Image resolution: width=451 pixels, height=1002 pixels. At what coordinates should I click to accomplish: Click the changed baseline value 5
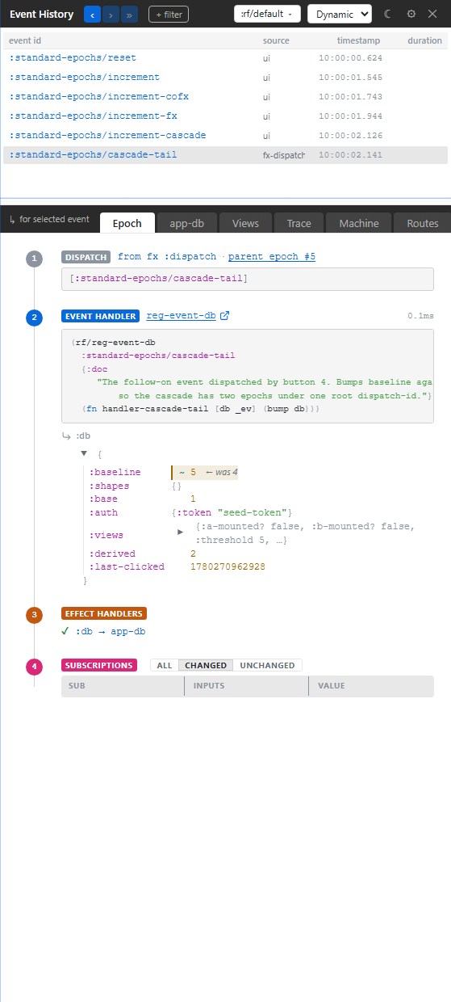(x=194, y=472)
